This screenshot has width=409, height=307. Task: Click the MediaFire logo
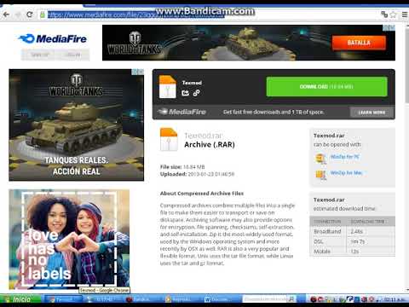[53, 38]
